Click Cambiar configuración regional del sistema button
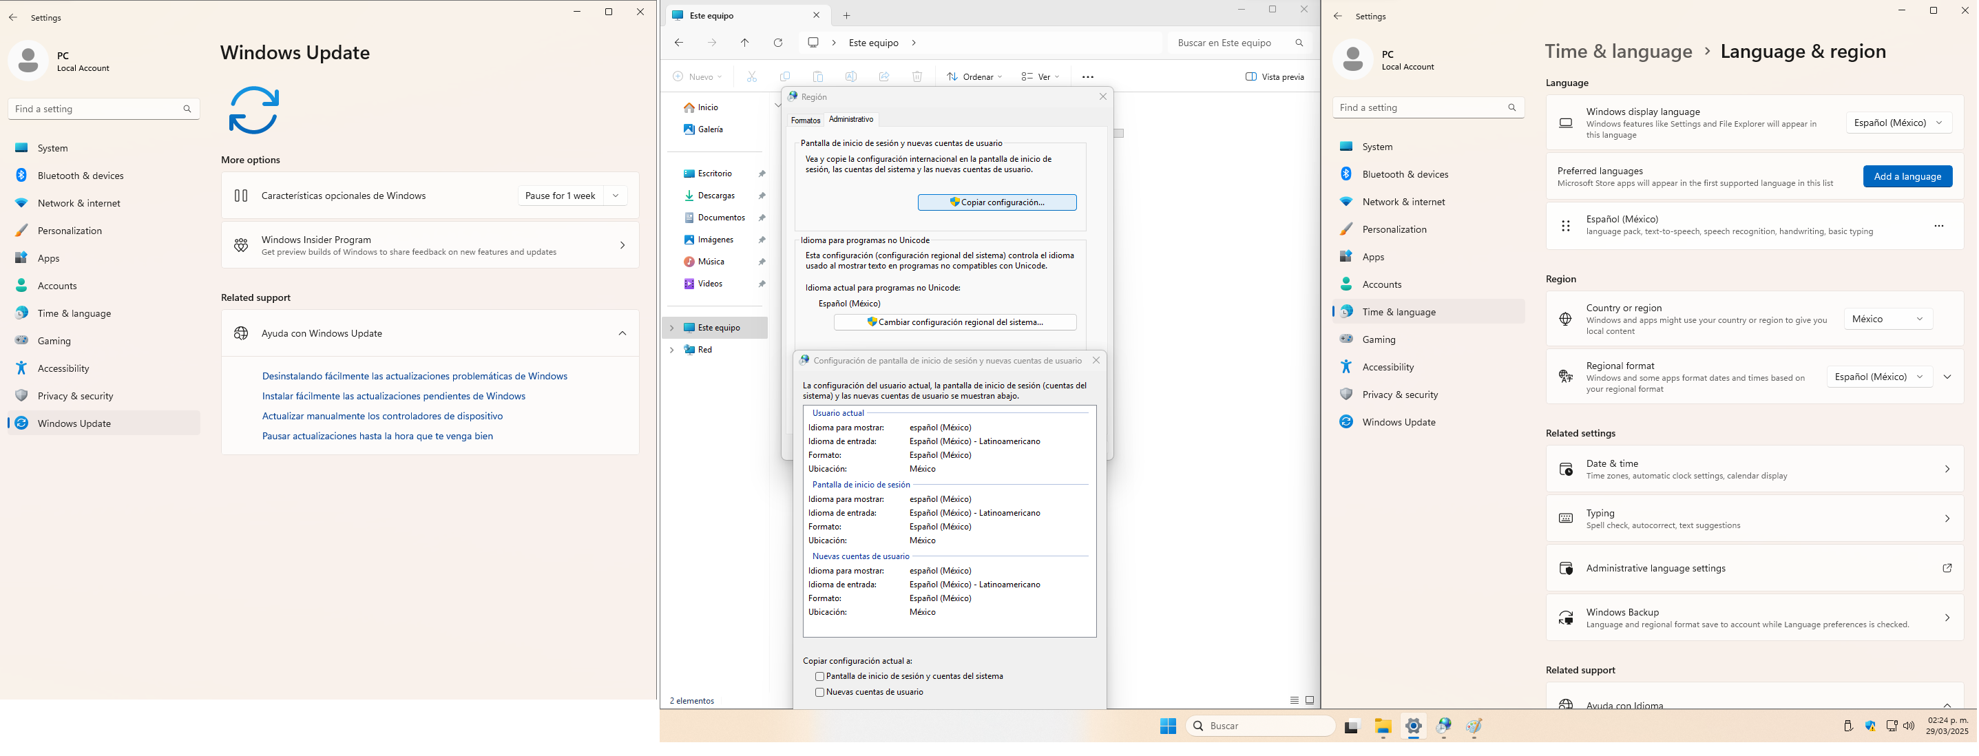1979x756 pixels. click(955, 322)
